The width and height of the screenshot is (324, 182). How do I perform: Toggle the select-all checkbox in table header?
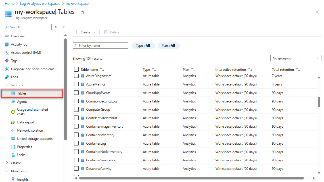click(x=76, y=69)
